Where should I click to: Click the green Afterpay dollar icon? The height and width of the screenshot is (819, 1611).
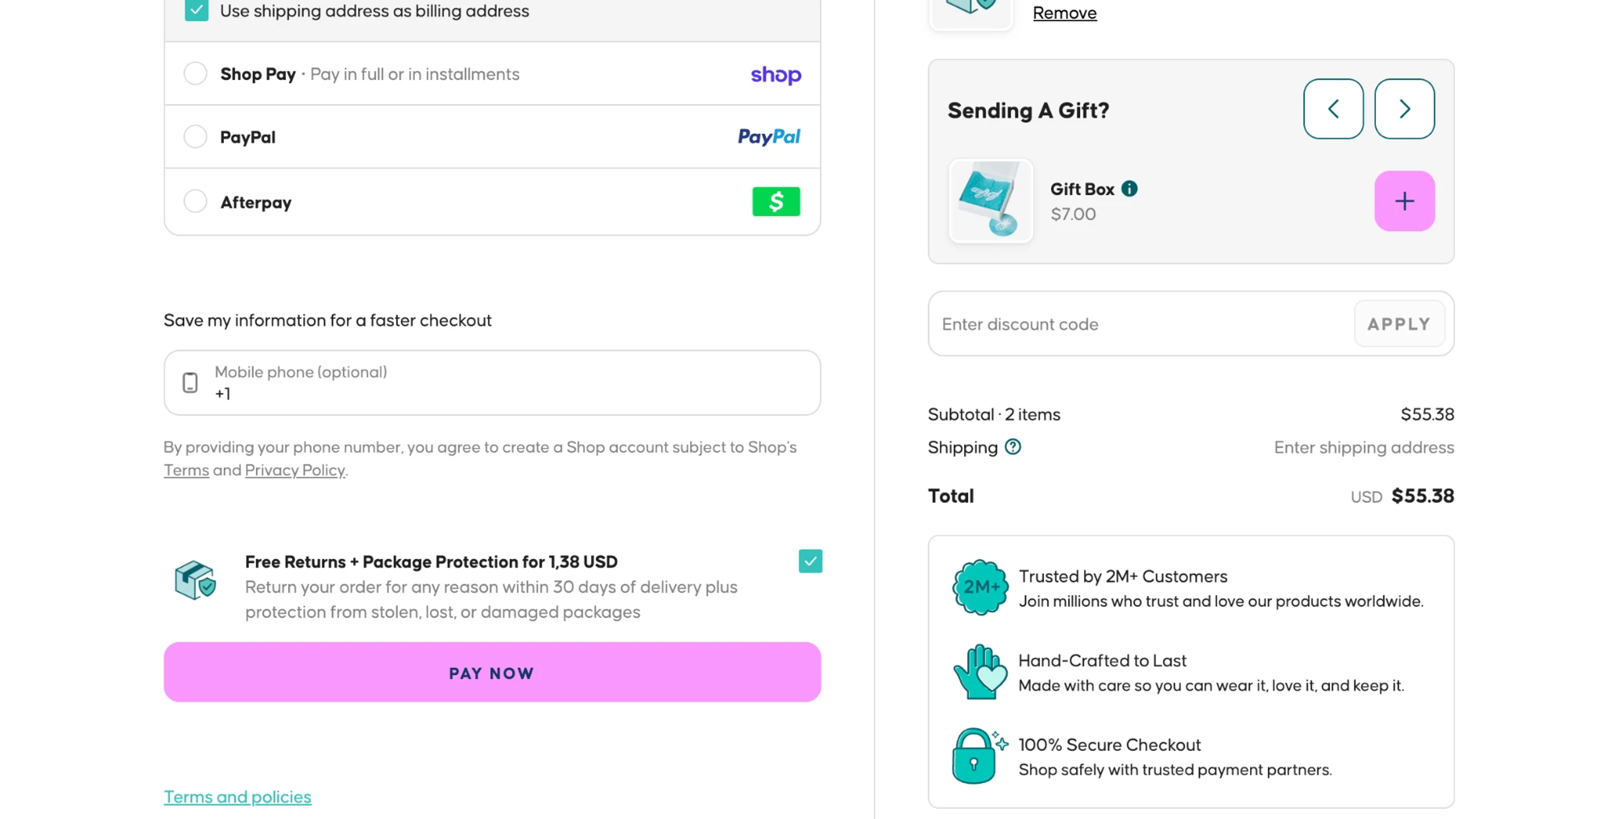tap(775, 201)
